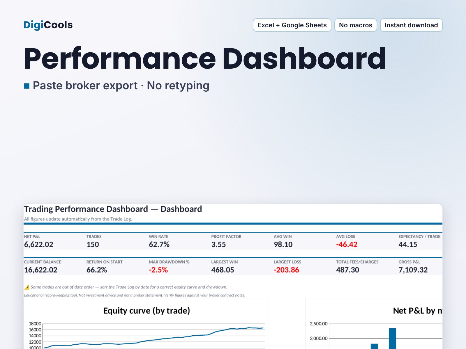The width and height of the screenshot is (466, 349).
Task: Click the Total Fees/Charges value 487.30
Action: pos(347,270)
